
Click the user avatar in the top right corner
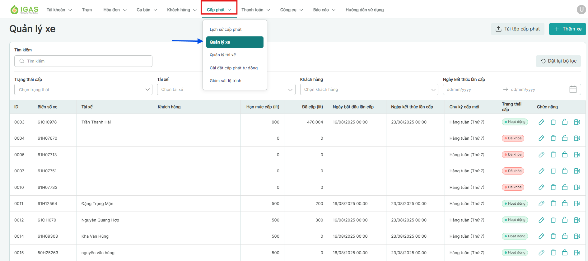click(581, 10)
